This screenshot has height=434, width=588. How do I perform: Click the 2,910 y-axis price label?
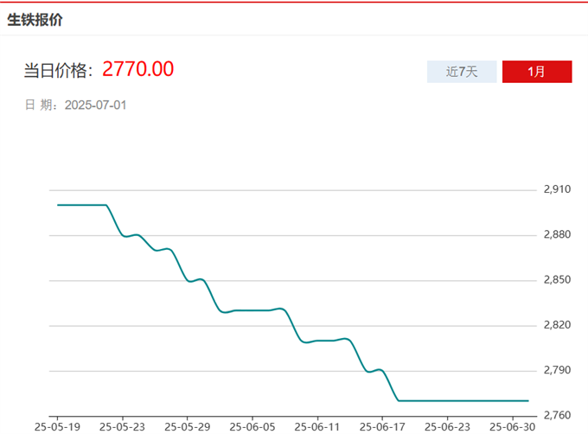(556, 189)
